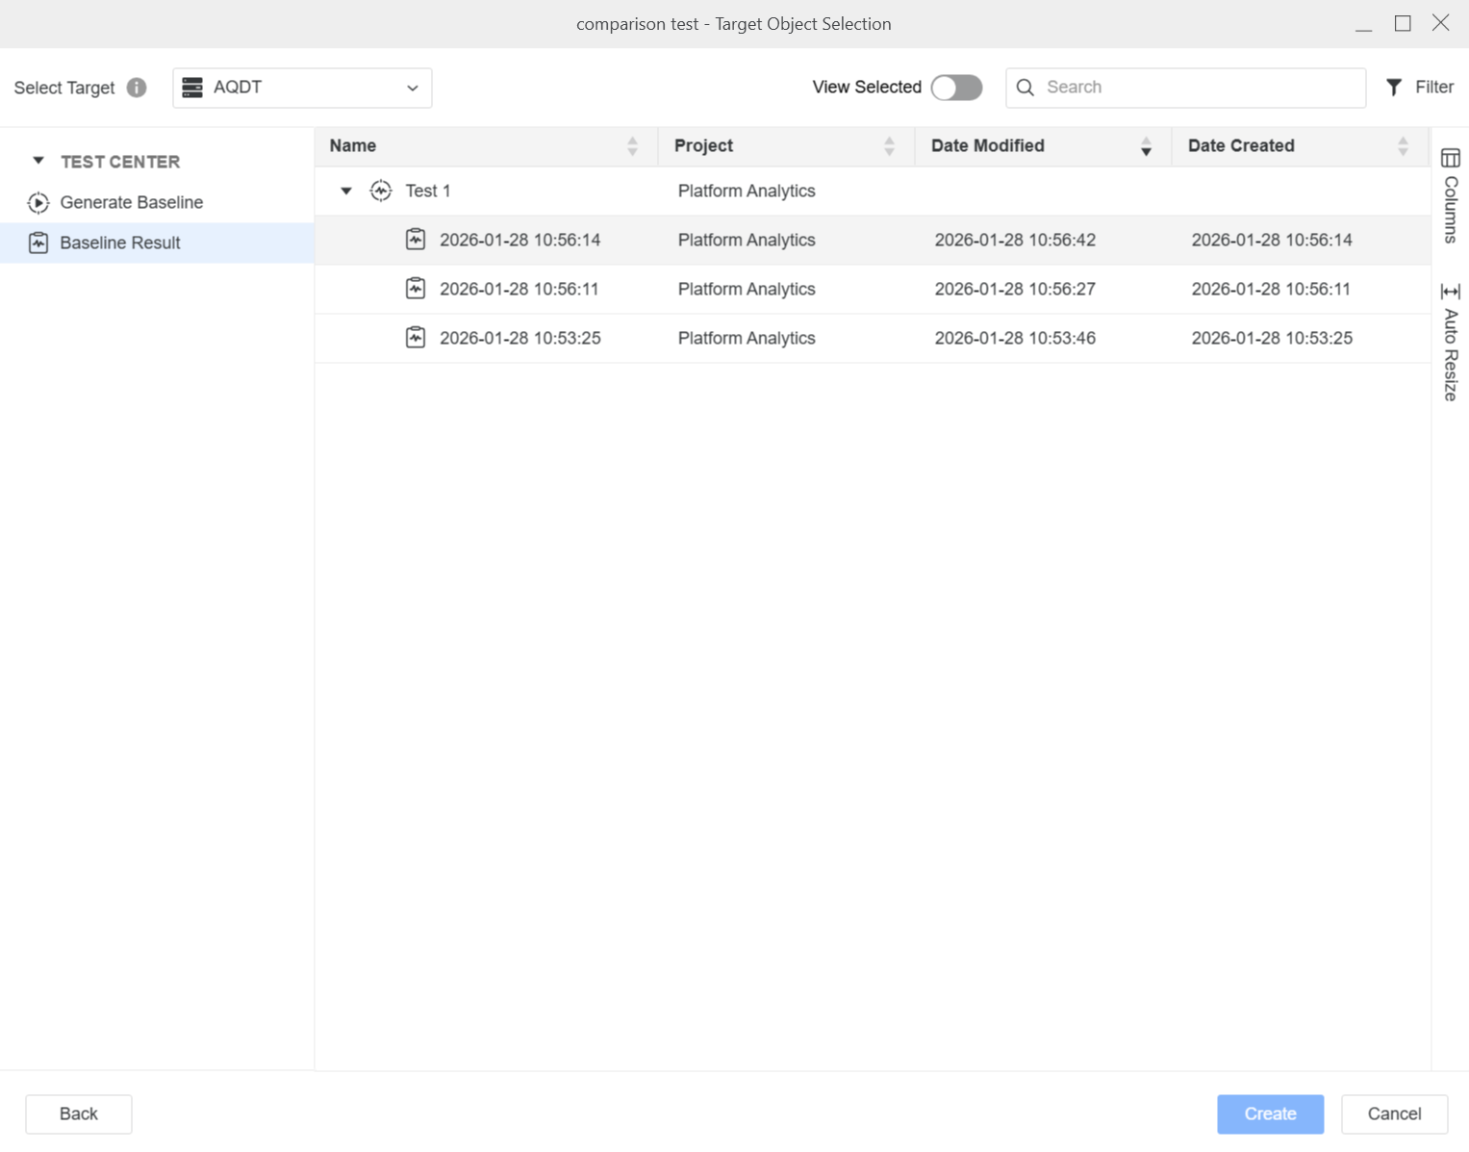Click the Select Target info icon
1469x1152 pixels.
click(x=137, y=88)
